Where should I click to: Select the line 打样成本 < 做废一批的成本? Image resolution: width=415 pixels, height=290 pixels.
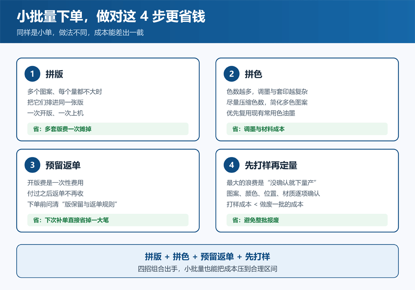[265, 204]
